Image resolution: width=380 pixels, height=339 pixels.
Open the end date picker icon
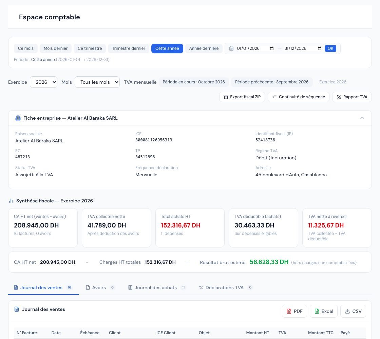[319, 48]
